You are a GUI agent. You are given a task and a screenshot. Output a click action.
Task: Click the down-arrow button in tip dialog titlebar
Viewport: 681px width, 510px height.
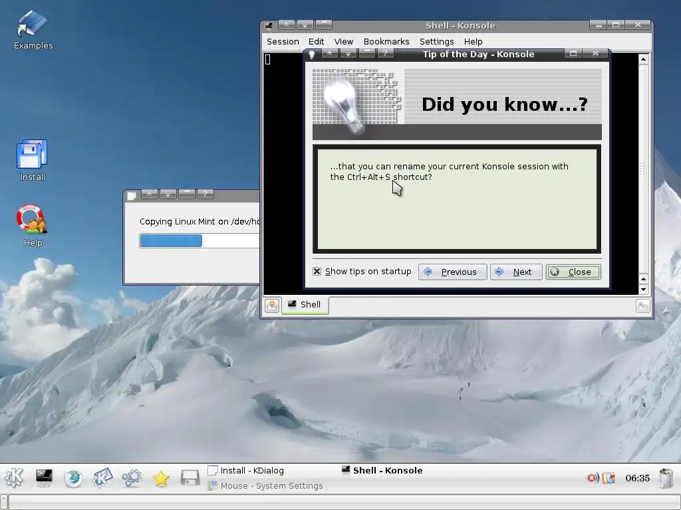pos(348,53)
